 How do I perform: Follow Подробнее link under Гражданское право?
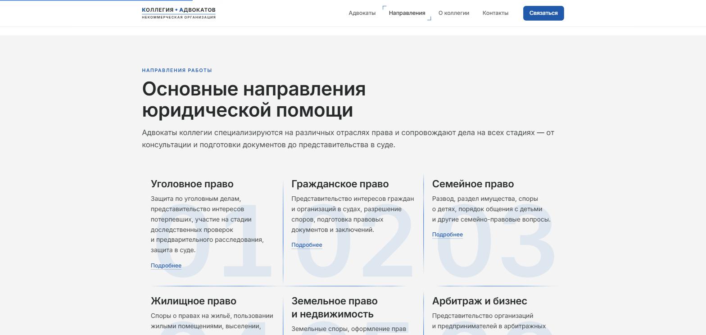307,245
